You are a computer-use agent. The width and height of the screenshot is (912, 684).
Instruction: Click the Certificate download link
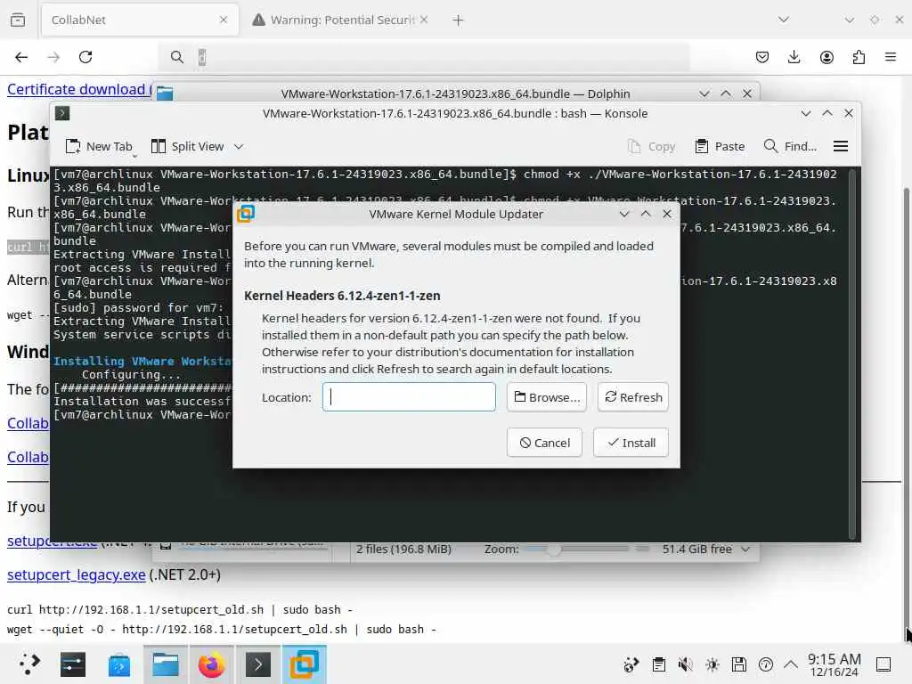(x=79, y=90)
